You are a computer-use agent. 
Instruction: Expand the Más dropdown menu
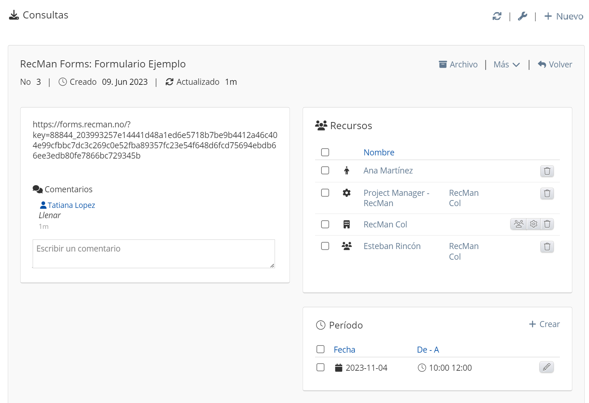click(x=506, y=65)
